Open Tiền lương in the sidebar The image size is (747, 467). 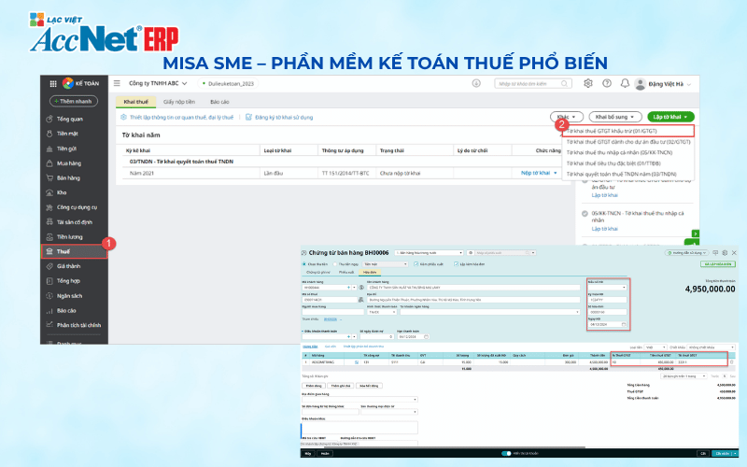[x=64, y=237]
